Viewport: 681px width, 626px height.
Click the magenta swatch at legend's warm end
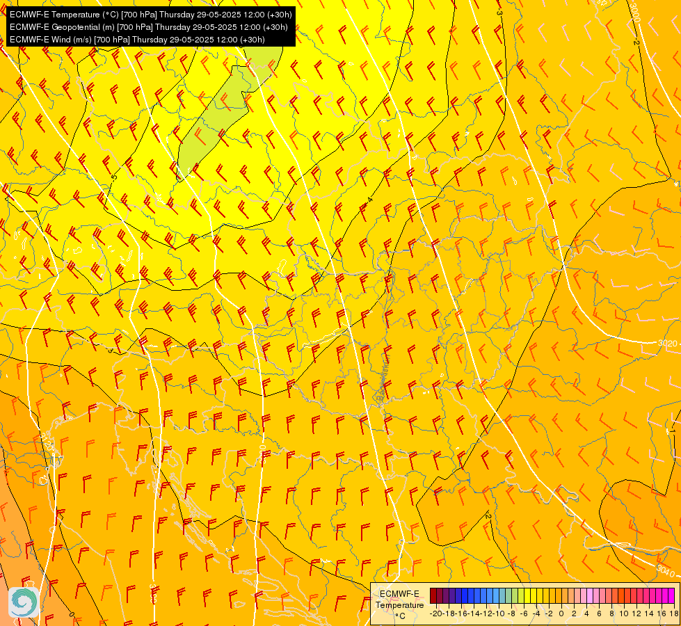click(671, 596)
